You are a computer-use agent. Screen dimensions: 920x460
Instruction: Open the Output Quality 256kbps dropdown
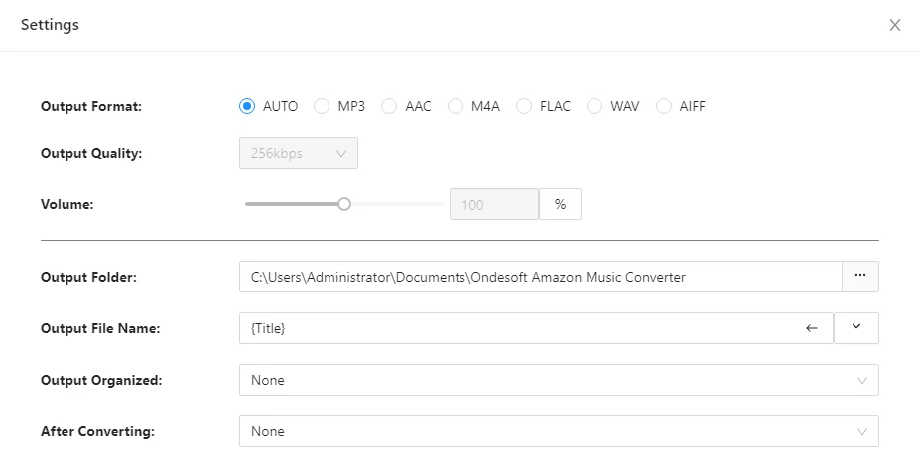coord(299,153)
